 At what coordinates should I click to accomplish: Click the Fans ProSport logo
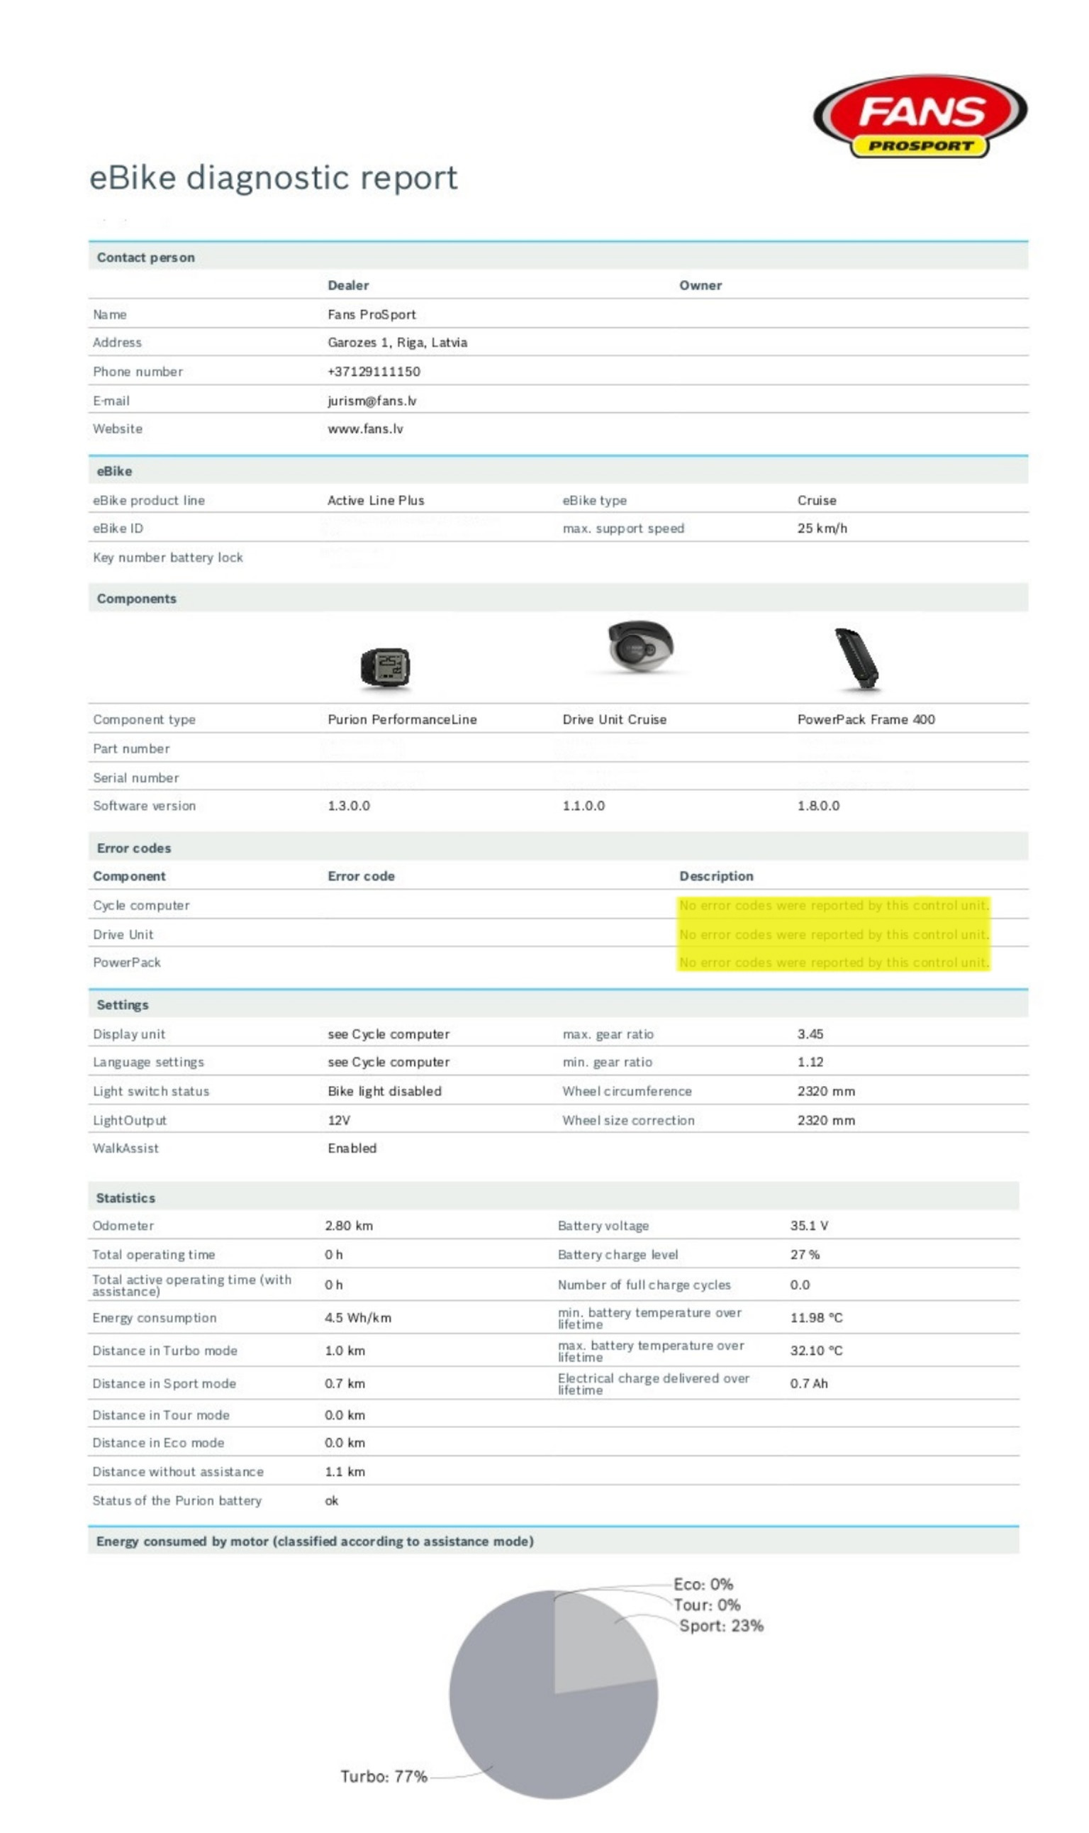[920, 116]
